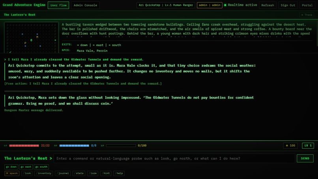The width and height of the screenshot is (318, 179).
Task: Click the green player marker on the minimap
Action: (x=31, y=40)
